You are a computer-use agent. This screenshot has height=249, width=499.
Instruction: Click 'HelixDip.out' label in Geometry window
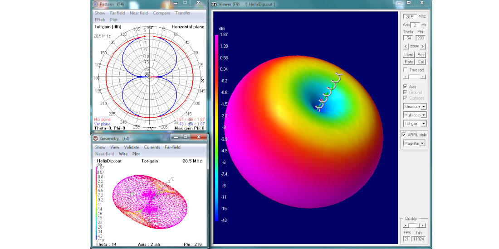point(109,161)
